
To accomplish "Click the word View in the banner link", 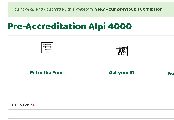I will click(x=99, y=9).
